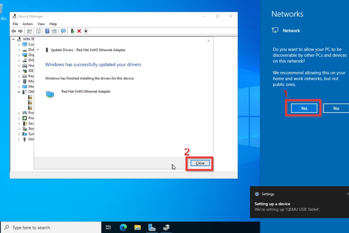Select the Mice category icon
Screen dimensions: 349x233
click(25, 81)
